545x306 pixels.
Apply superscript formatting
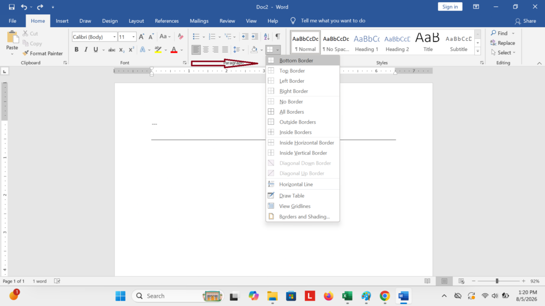[x=131, y=50]
